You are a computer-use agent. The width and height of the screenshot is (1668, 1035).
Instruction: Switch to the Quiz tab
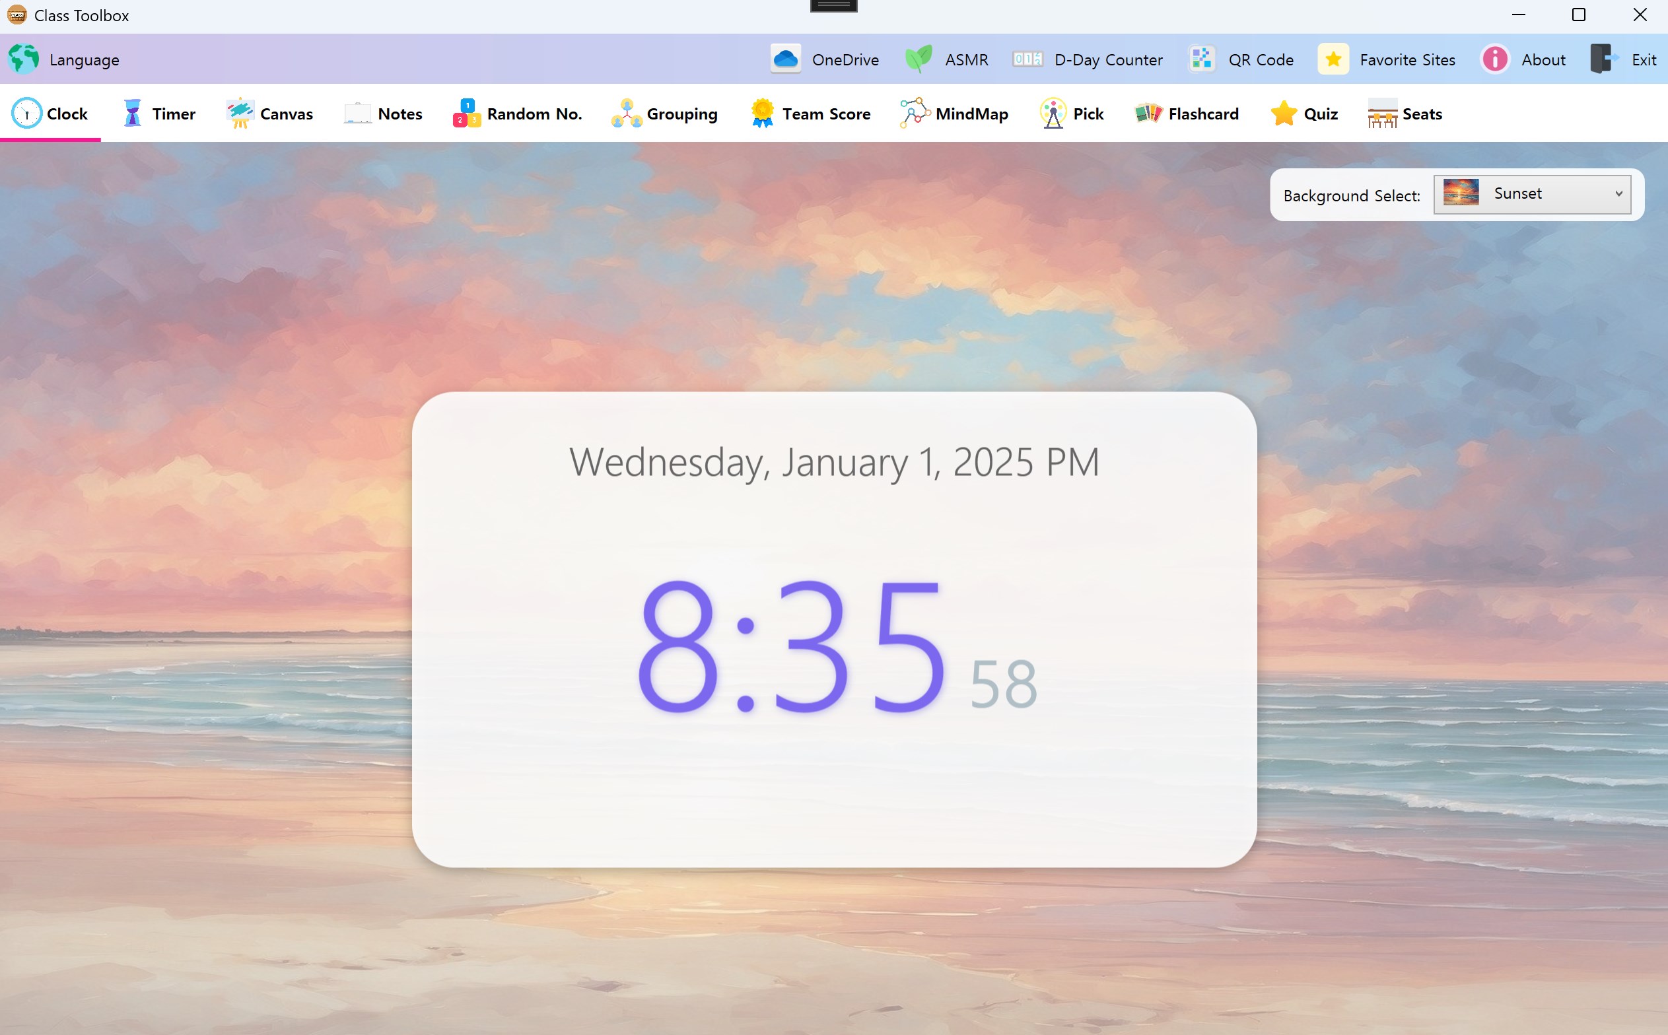1303,114
